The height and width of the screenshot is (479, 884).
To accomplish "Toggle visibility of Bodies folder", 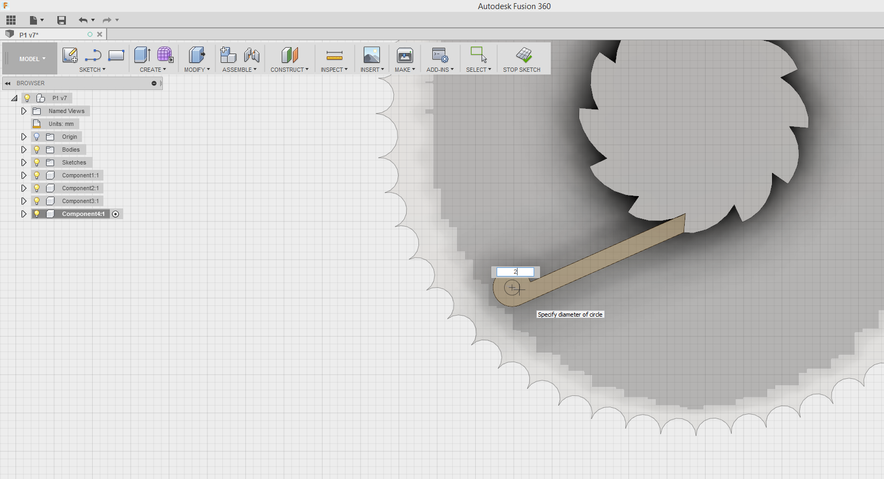I will pyautogui.click(x=36, y=149).
